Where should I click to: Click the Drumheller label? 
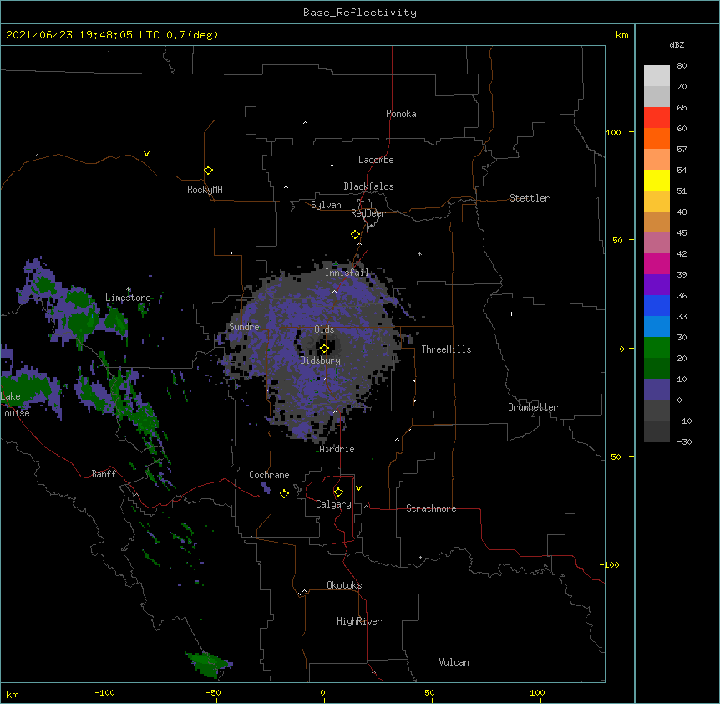pos(533,407)
